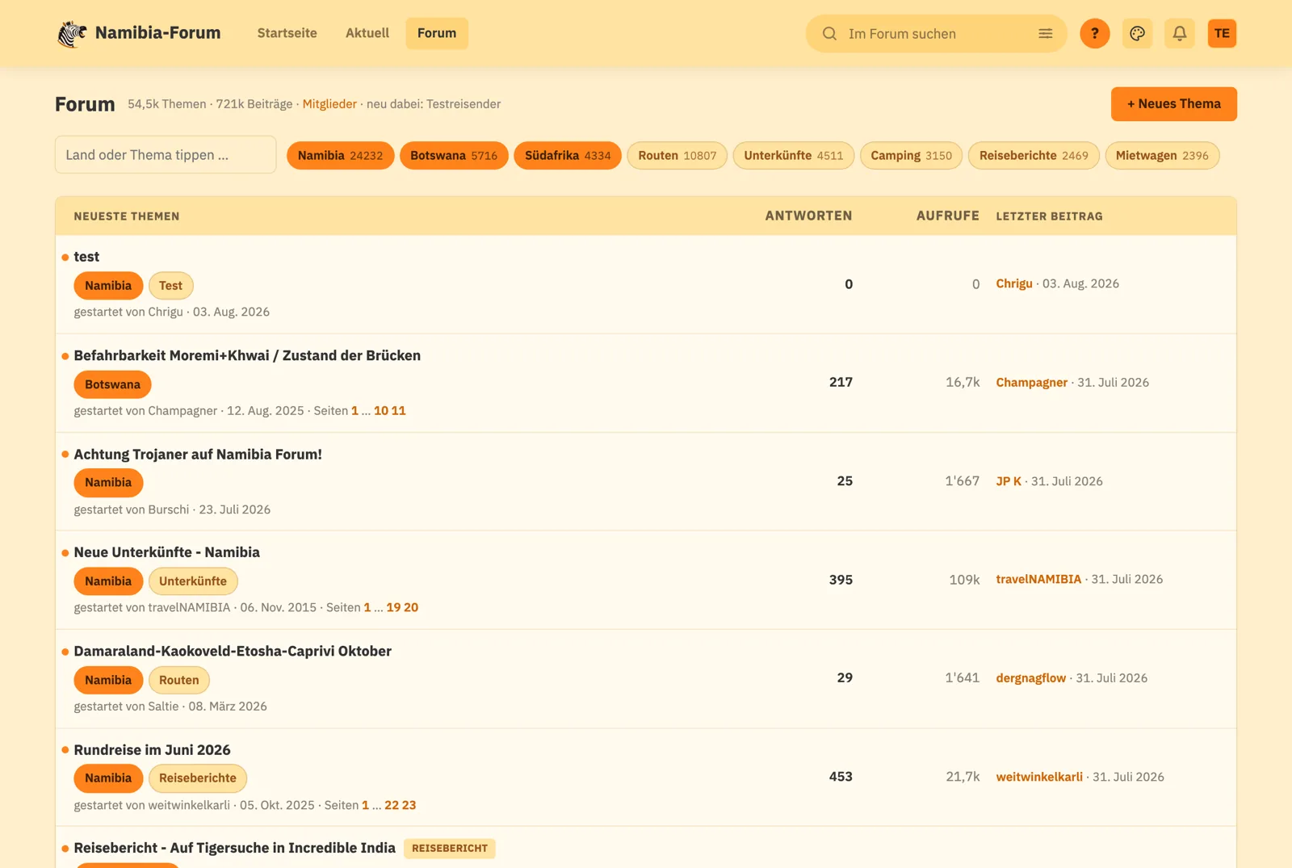1292x868 pixels.
Task: Toggle the Reiseberichte 2469 filter chip
Action: click(1034, 156)
